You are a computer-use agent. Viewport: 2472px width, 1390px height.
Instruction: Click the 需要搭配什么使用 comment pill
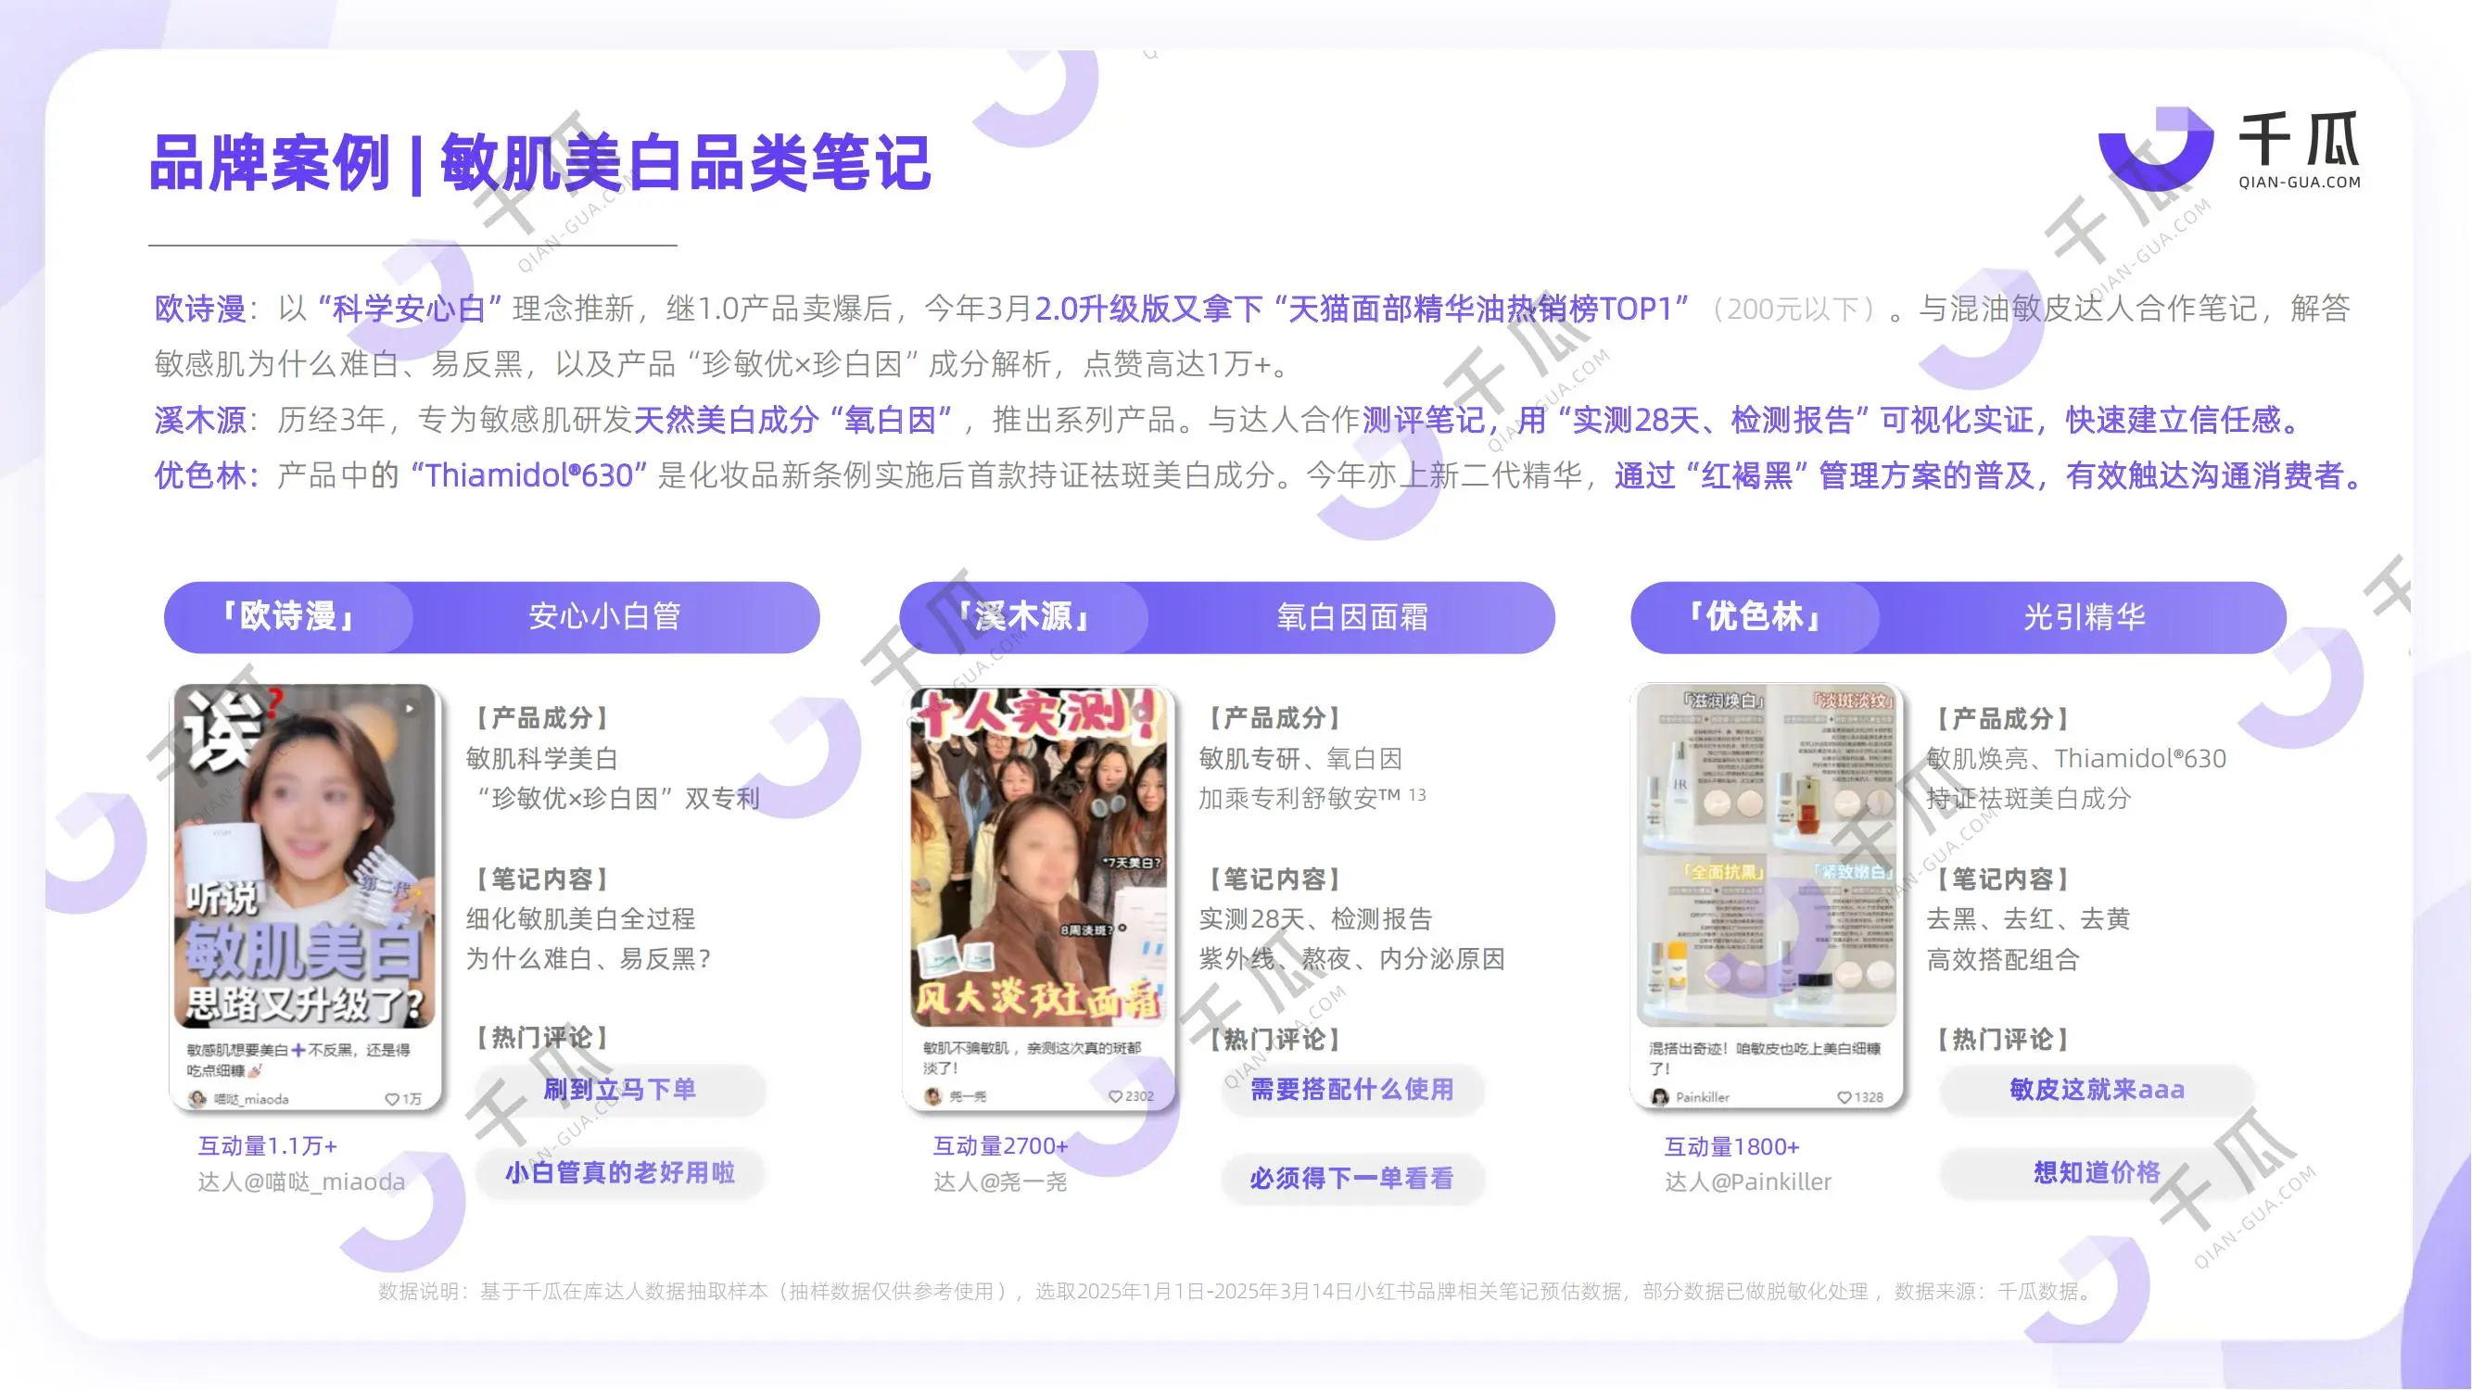tap(1352, 1090)
